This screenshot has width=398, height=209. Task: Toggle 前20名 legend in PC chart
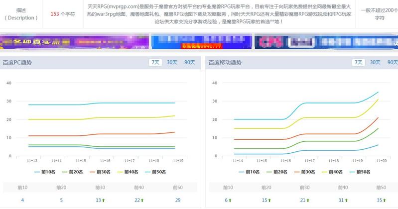72,172
